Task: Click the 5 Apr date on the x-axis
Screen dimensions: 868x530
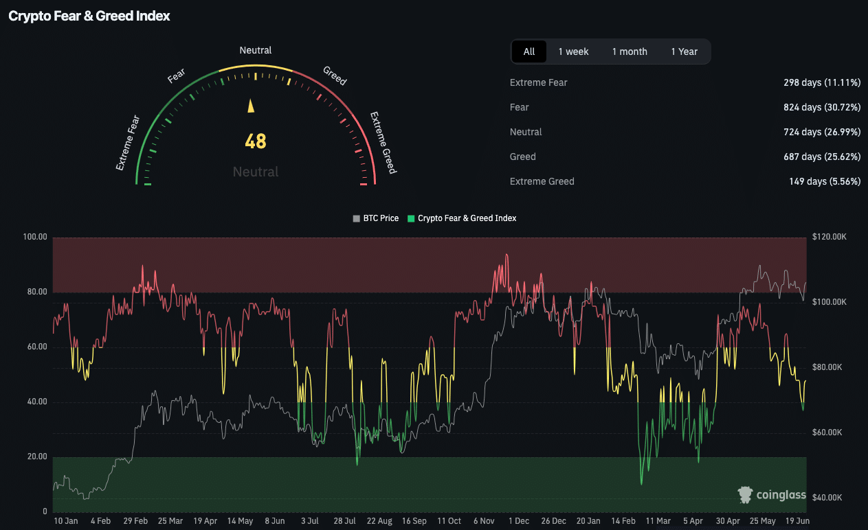Action: click(693, 521)
